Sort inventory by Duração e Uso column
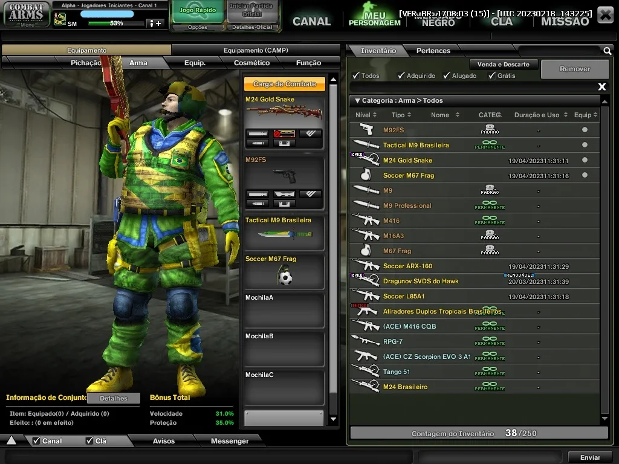 pyautogui.click(x=541, y=115)
